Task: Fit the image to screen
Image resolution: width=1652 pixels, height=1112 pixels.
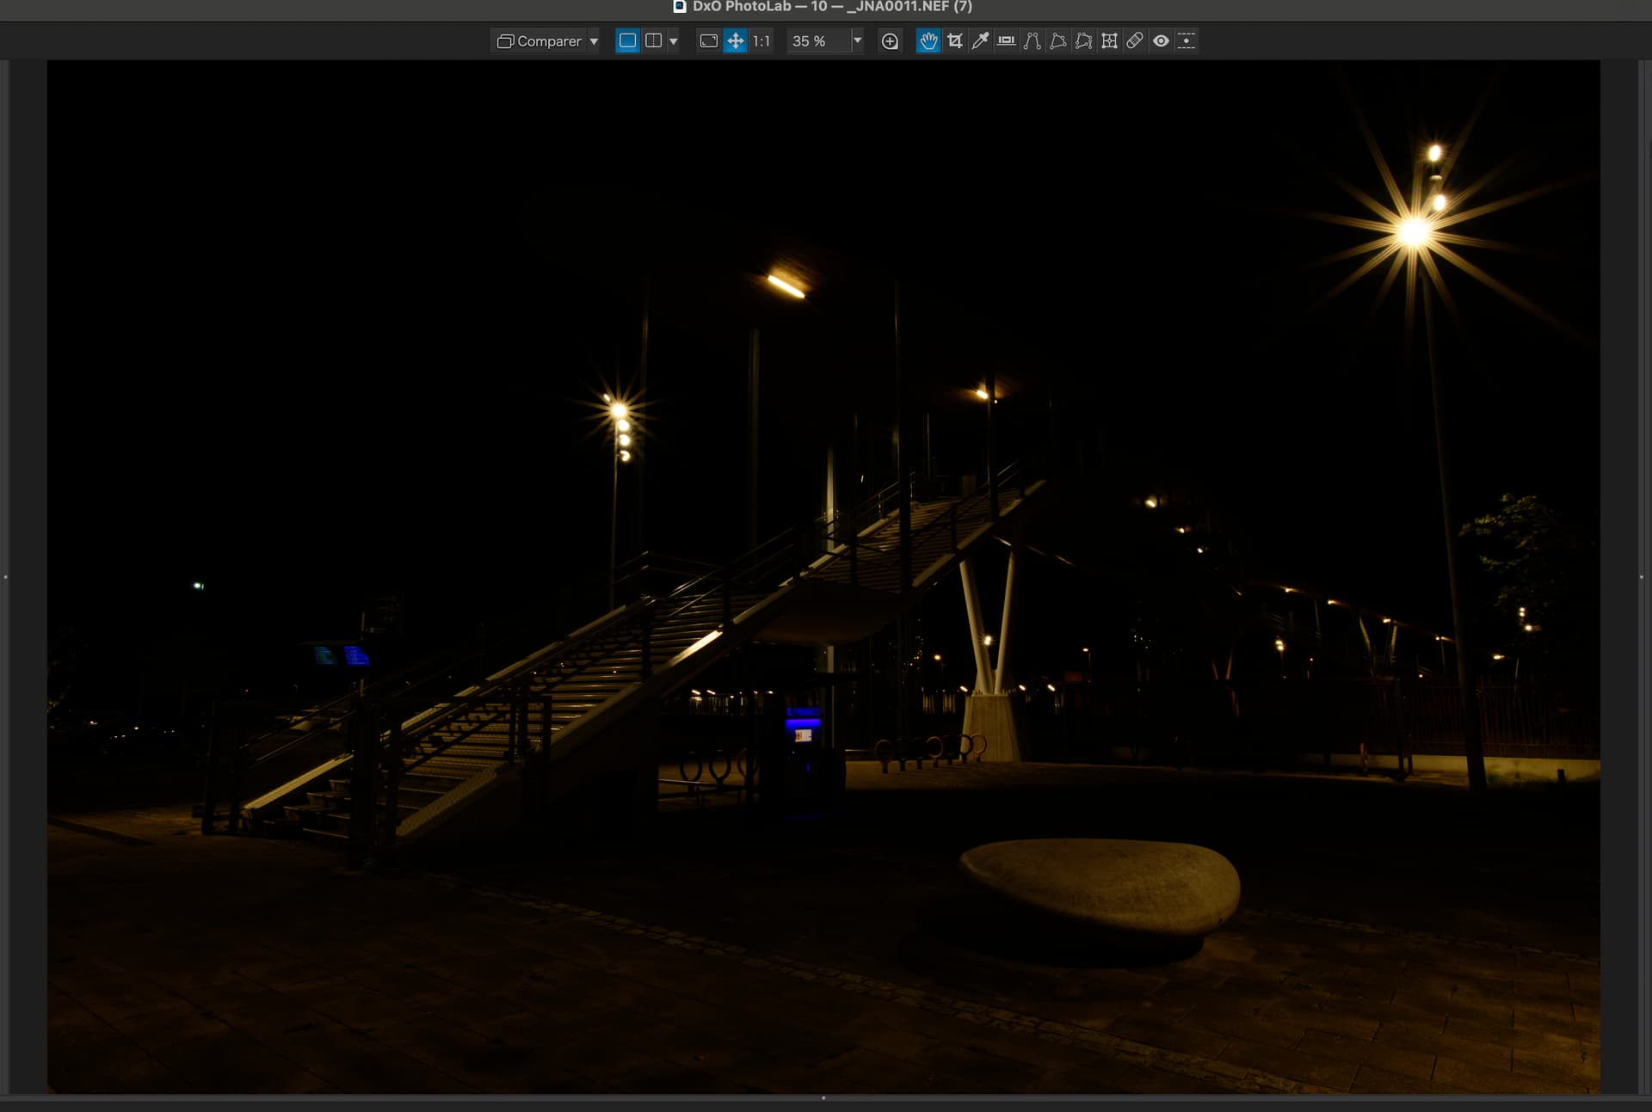Action: coord(708,40)
